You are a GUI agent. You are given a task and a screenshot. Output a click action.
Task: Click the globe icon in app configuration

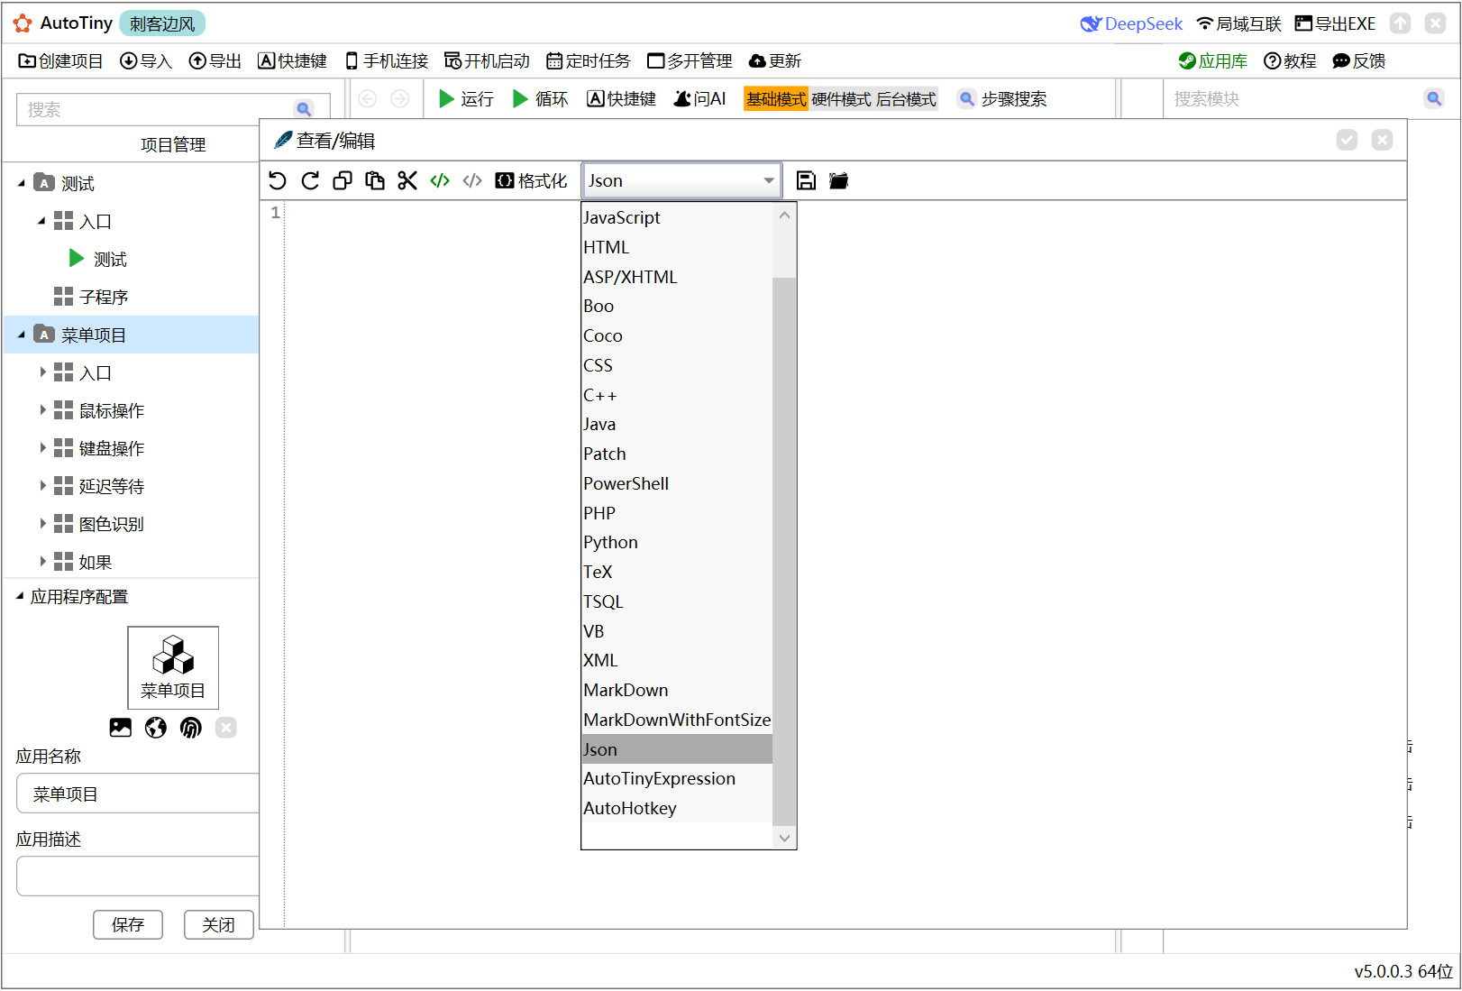coord(156,728)
